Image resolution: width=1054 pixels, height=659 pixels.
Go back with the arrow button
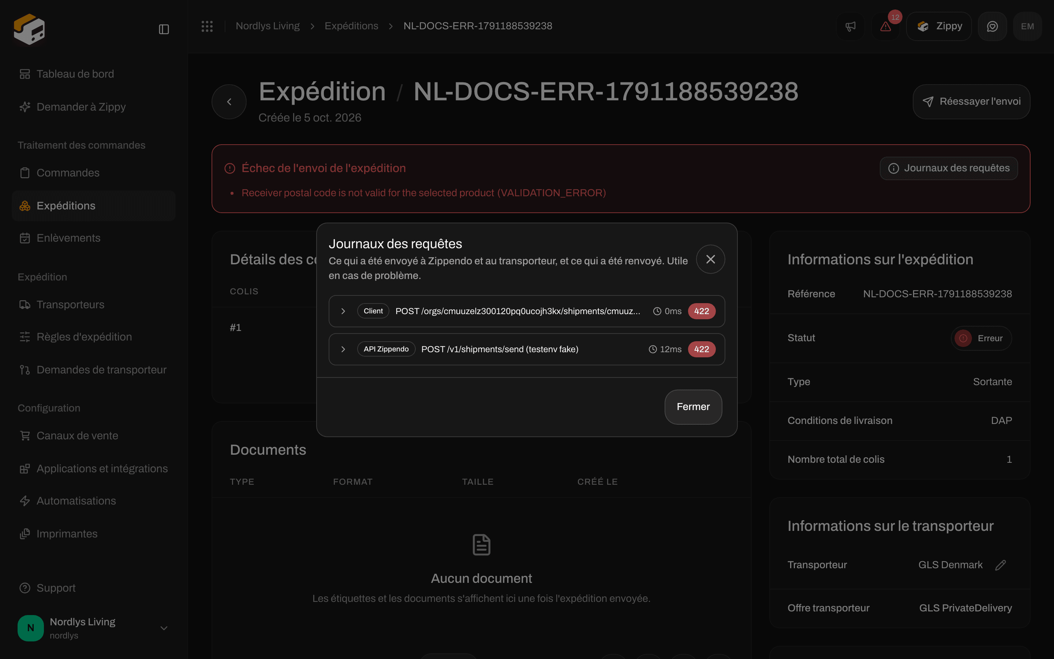pyautogui.click(x=229, y=101)
